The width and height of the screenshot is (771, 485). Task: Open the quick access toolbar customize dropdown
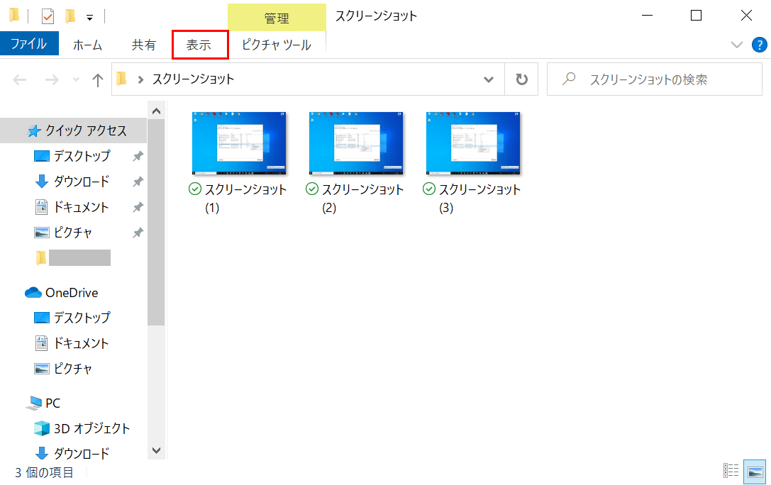[89, 18]
